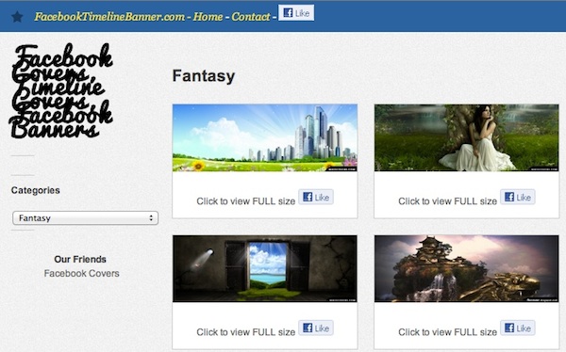566x352 pixels.
Task: Open the Fantasy categories dropdown
Action: 85,218
